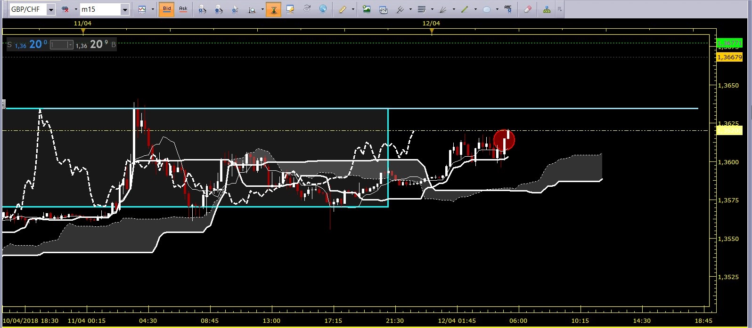Screen dimensions: 752x328
Task: Toggle the Ask price display
Action: coord(183,9)
